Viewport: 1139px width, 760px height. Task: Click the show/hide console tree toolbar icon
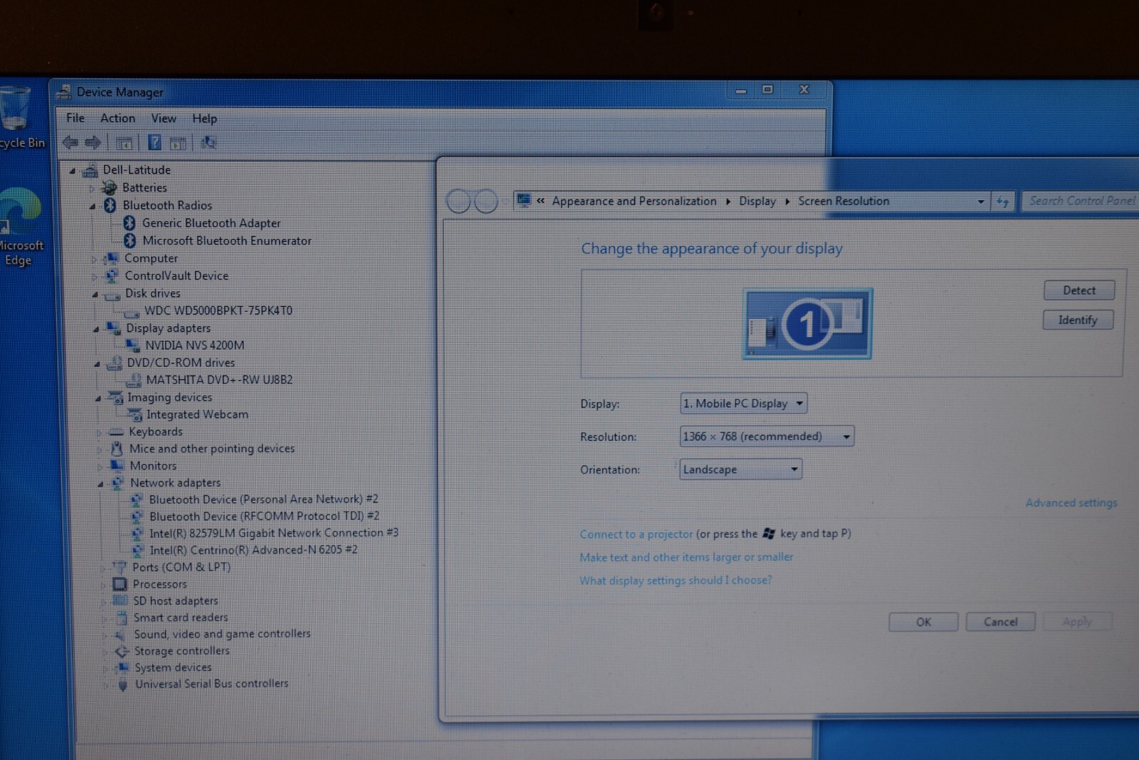click(124, 143)
